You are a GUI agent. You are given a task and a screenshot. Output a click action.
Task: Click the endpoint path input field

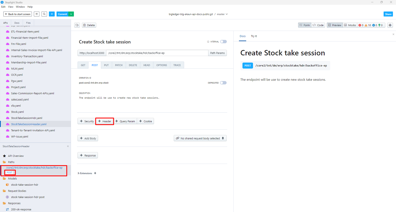point(157,53)
